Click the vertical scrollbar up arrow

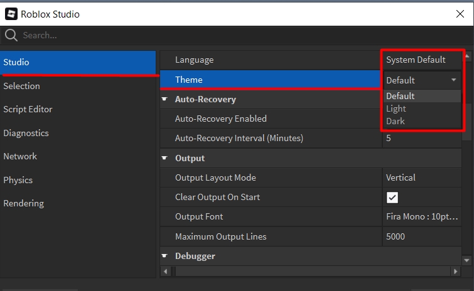(467, 56)
